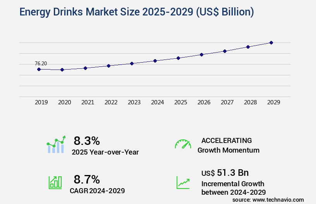This screenshot has height=204, width=316.
Task: Click the 2023 x-axis year label
Action: click(x=134, y=102)
